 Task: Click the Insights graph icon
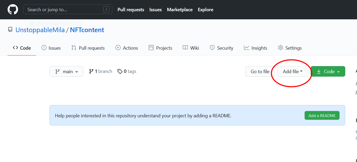pos(247,48)
